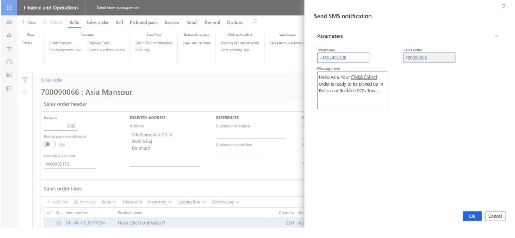Click Send SMS notification in ribbon
Viewport: 515px width, 238px height.
point(153,43)
